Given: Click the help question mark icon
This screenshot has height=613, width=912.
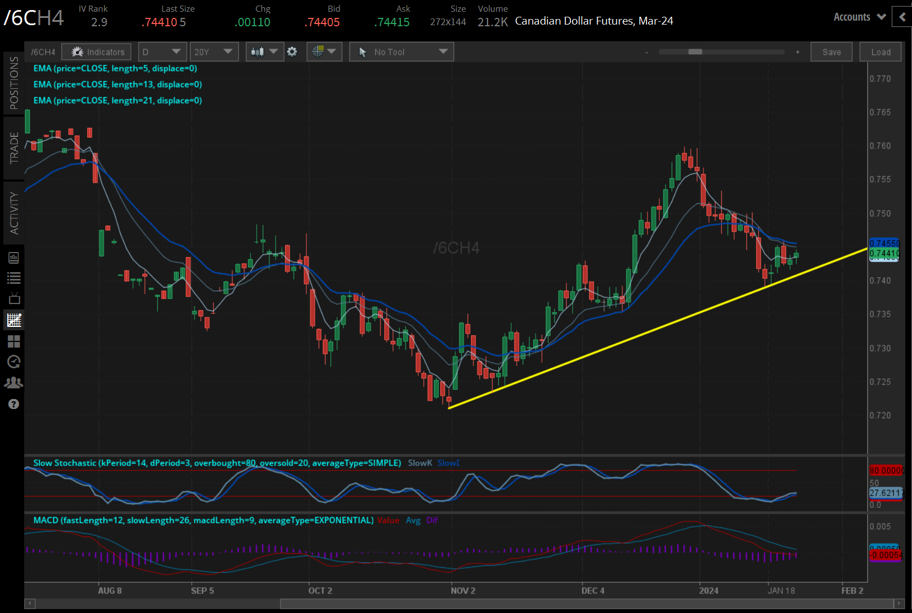Looking at the screenshot, I should click(14, 404).
